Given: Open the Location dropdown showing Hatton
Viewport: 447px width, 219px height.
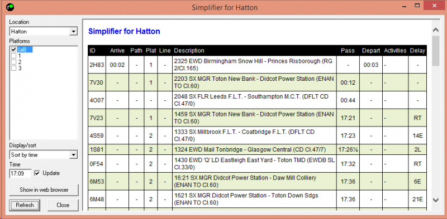Looking at the screenshot, I should pos(44,31).
